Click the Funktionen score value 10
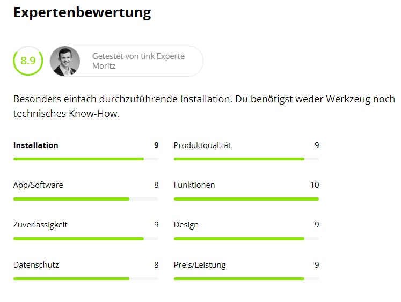The height and width of the screenshot is (302, 401). click(314, 185)
